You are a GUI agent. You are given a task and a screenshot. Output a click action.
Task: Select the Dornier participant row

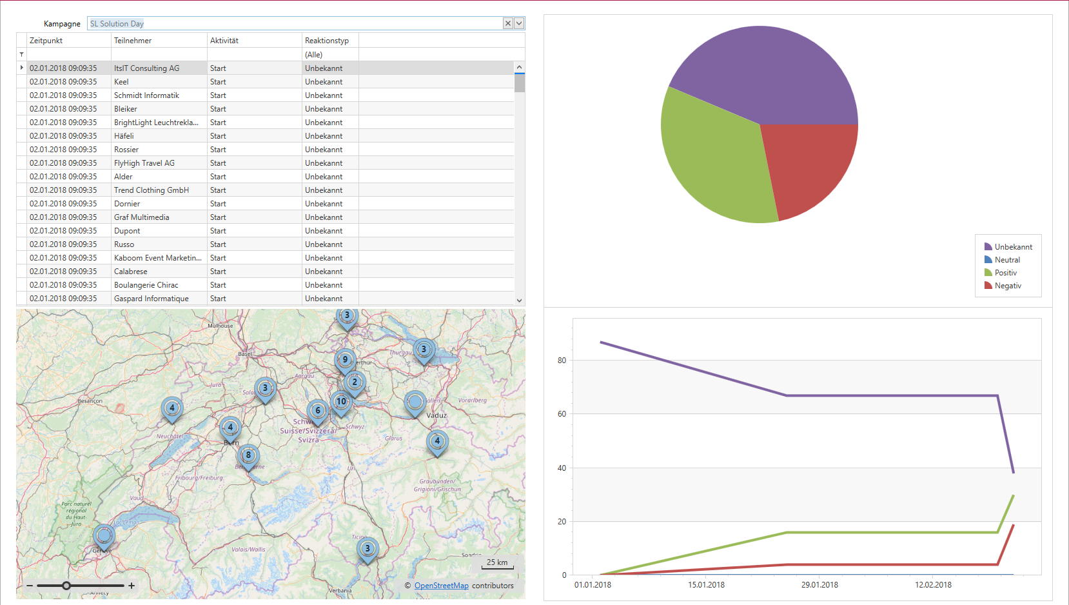(x=265, y=203)
